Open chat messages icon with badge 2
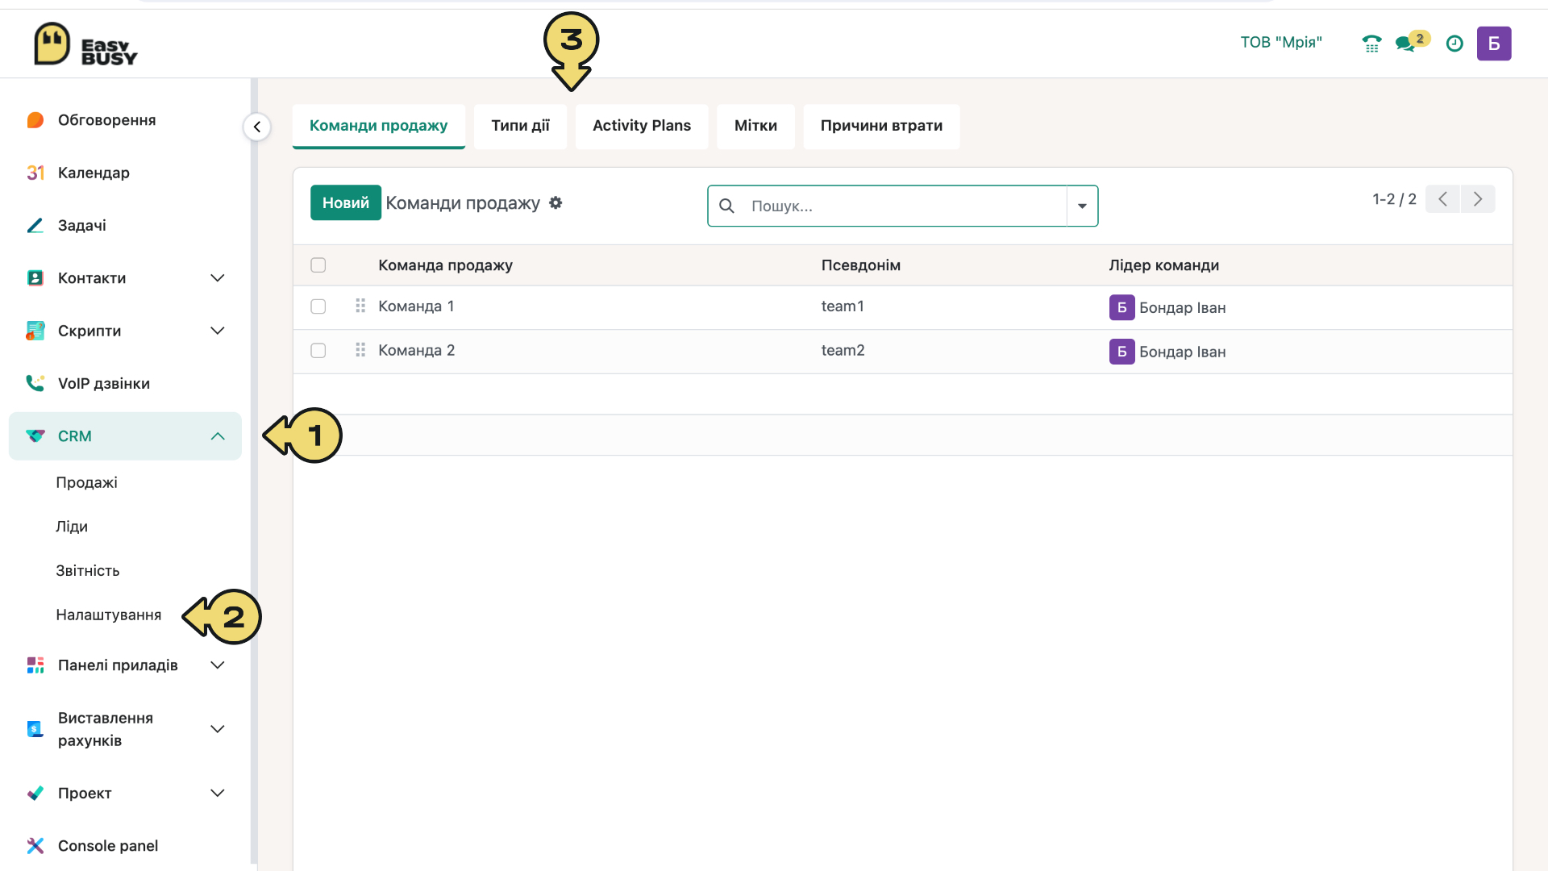Screen dimensions: 1548x871 (1411, 42)
